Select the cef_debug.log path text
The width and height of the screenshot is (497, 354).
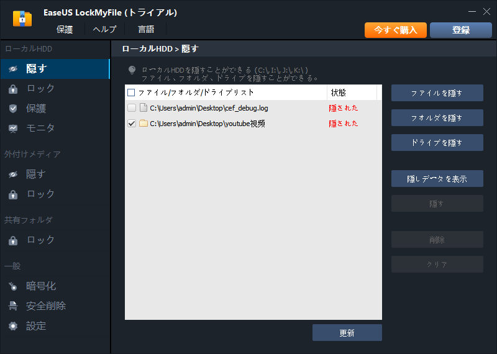(x=209, y=108)
